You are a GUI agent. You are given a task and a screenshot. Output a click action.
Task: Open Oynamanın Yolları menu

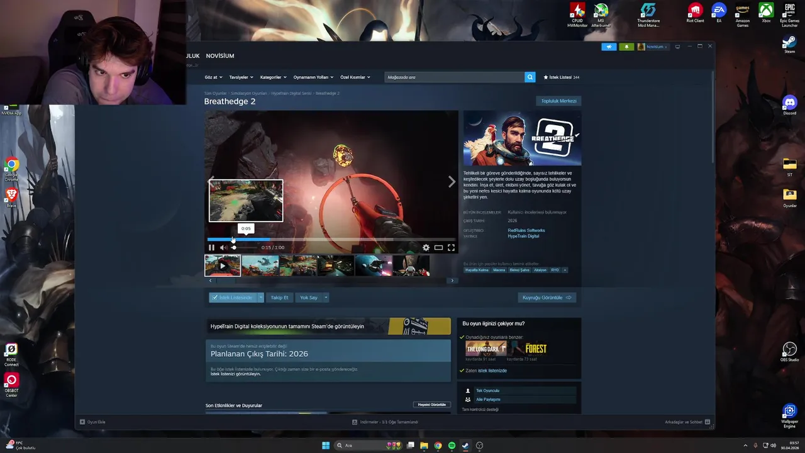313,77
